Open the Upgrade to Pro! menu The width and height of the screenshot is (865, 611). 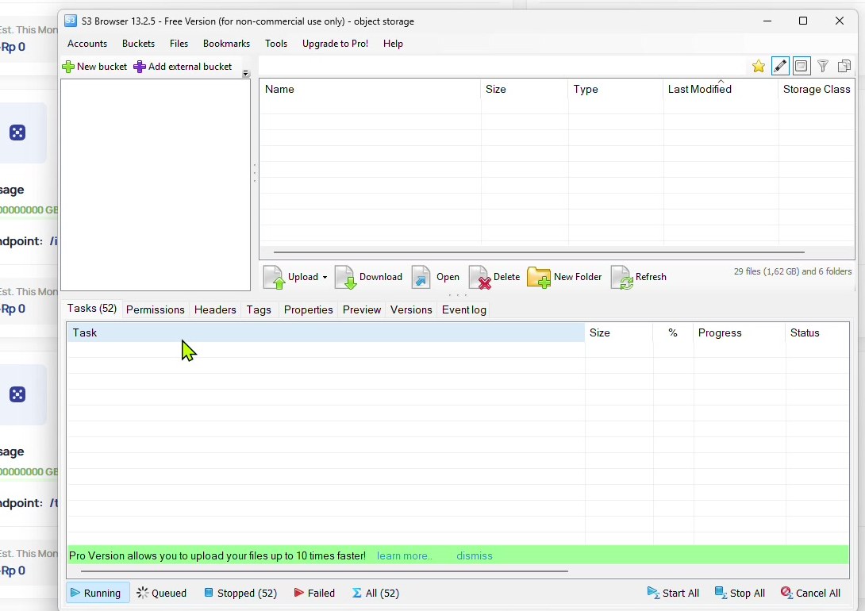point(335,44)
